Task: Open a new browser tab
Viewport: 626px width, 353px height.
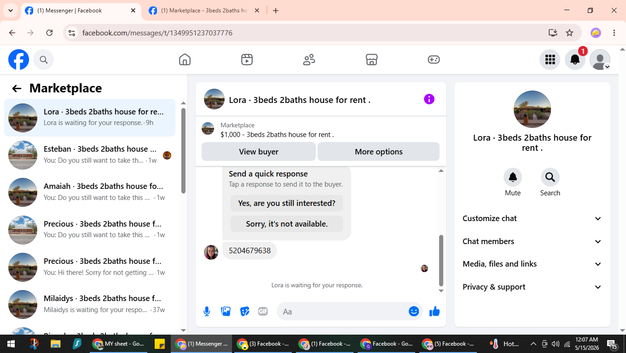Action: tap(276, 11)
